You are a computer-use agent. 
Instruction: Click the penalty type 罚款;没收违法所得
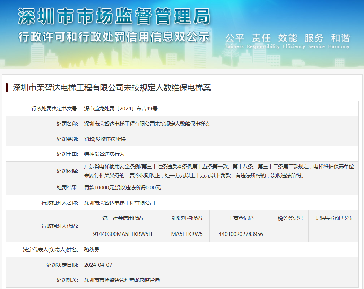(105, 139)
